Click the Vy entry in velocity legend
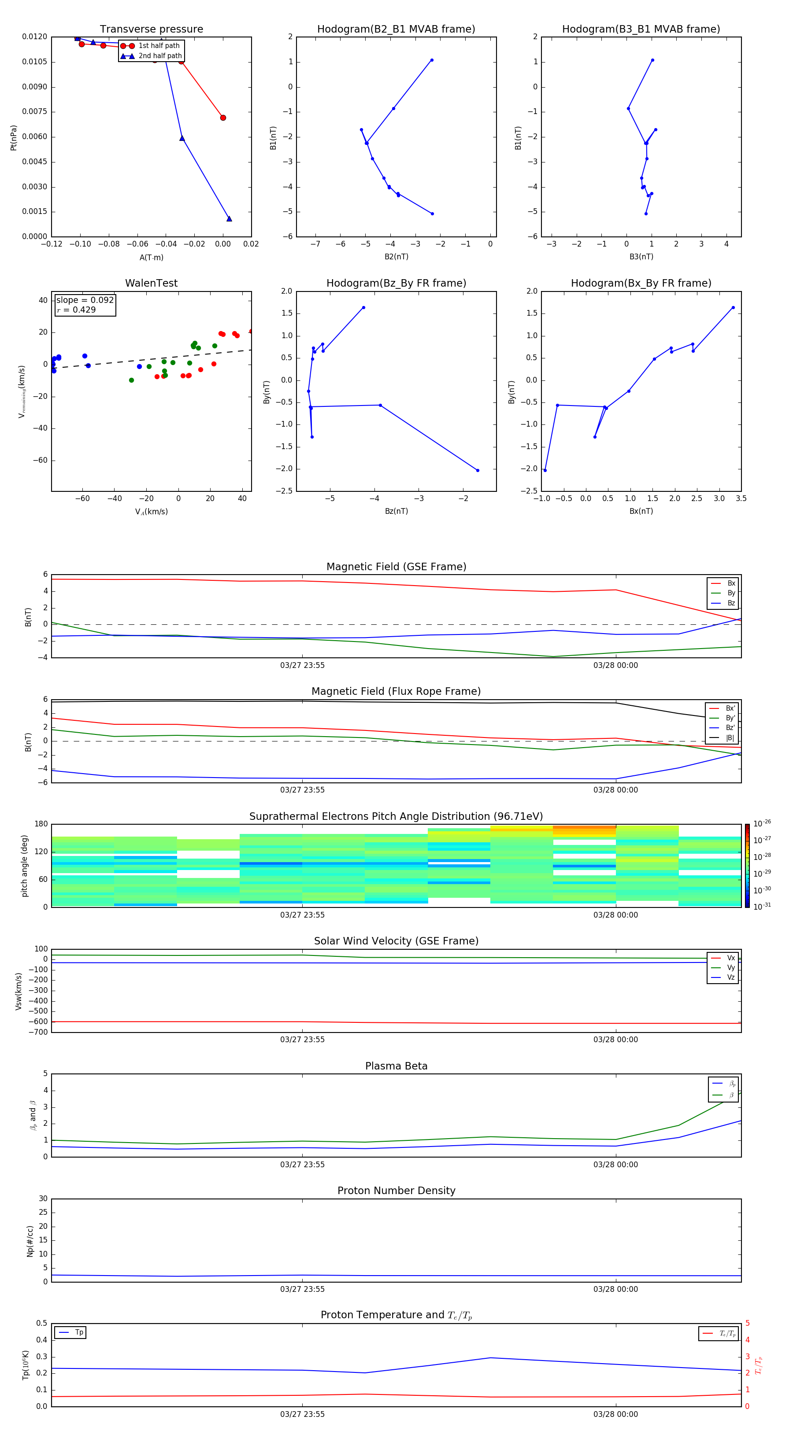793x1453 pixels. pos(723,967)
